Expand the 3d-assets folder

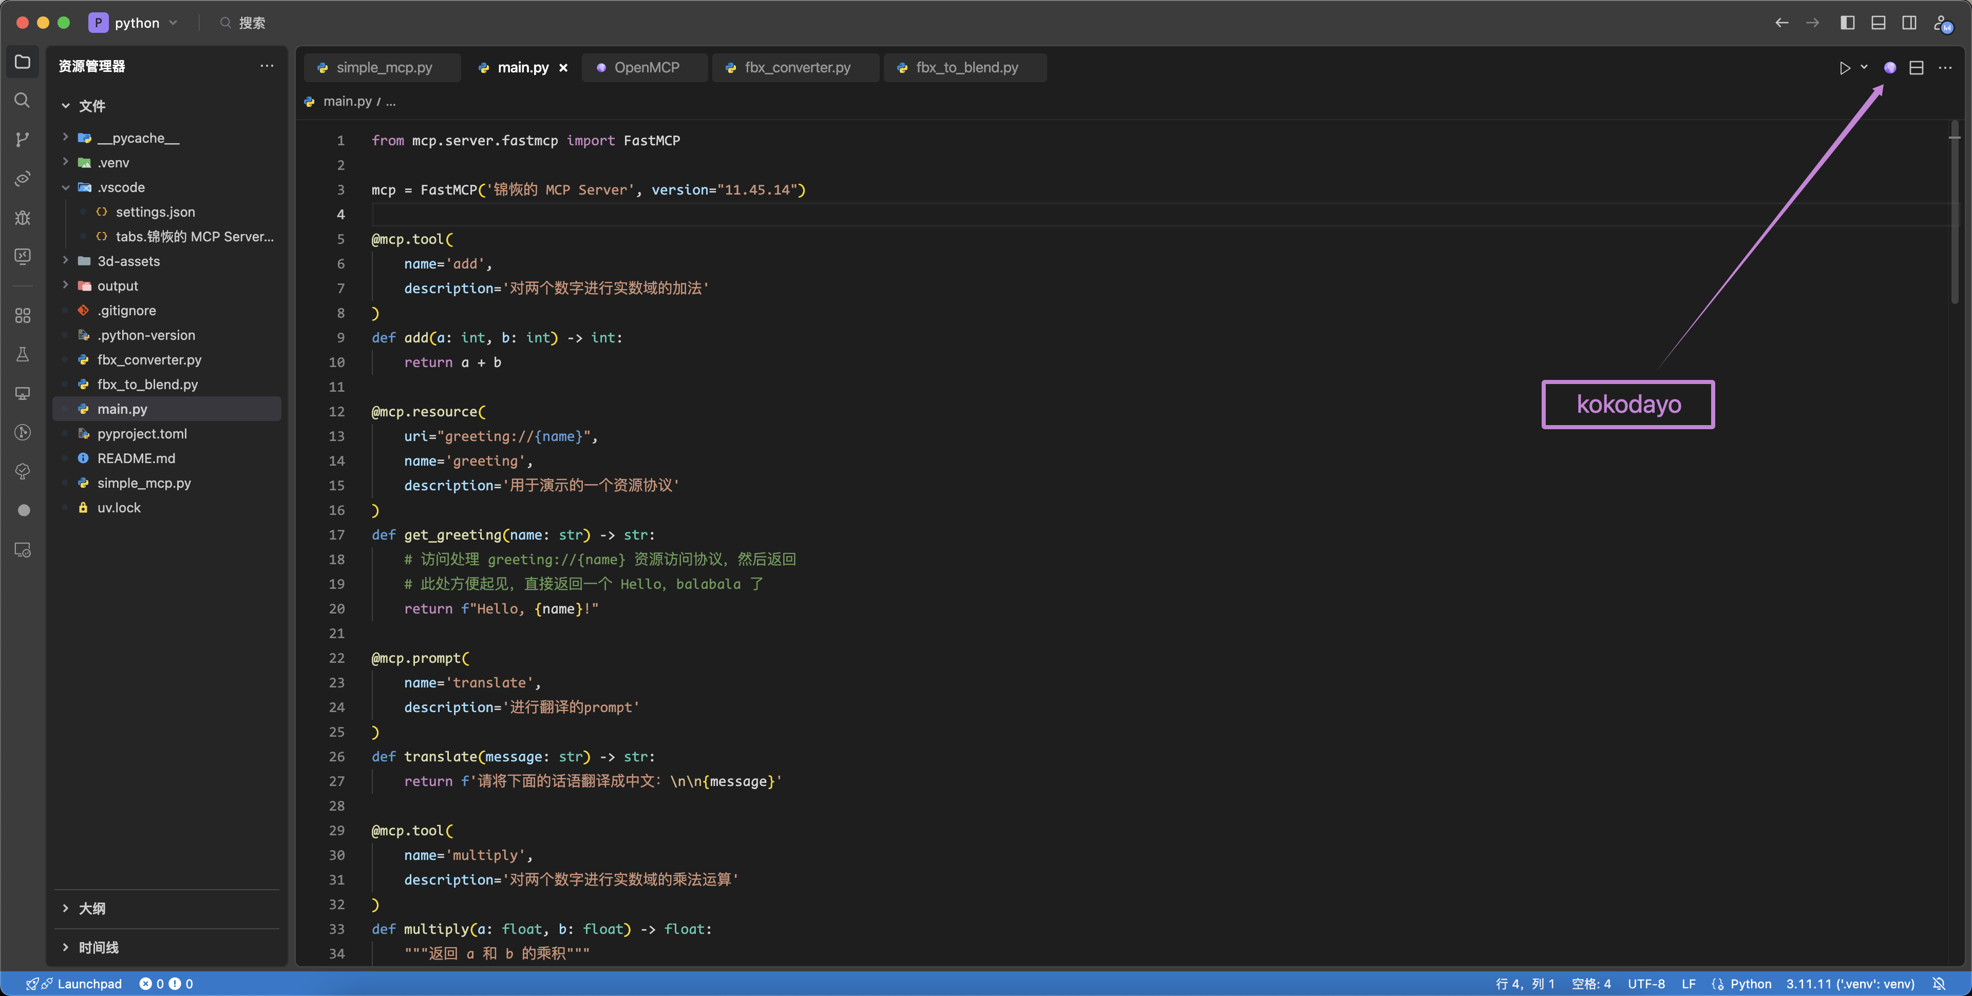128,261
